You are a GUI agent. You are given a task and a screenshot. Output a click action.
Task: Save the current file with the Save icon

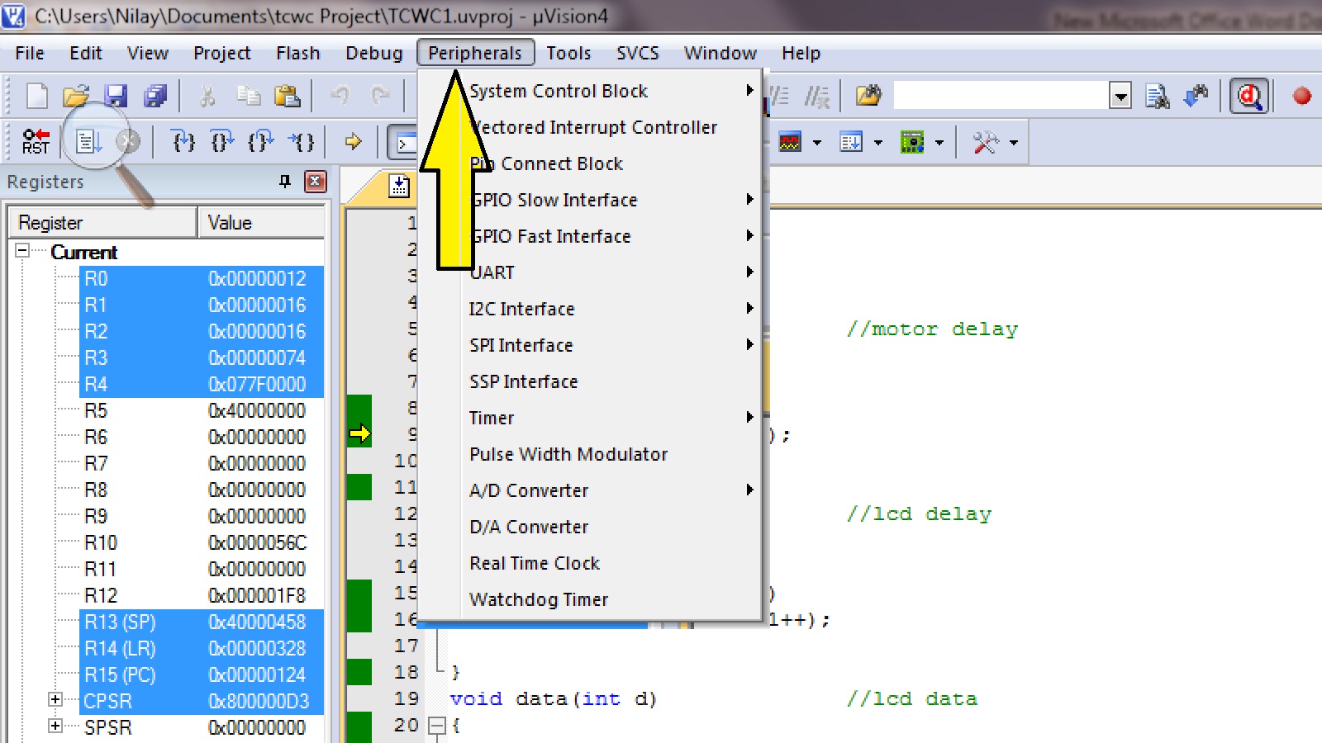[116, 97]
